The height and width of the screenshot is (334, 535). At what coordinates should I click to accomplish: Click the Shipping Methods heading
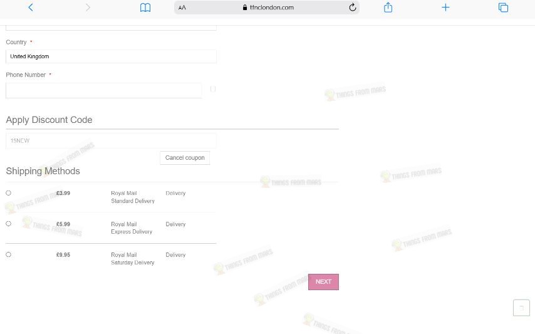pos(43,171)
